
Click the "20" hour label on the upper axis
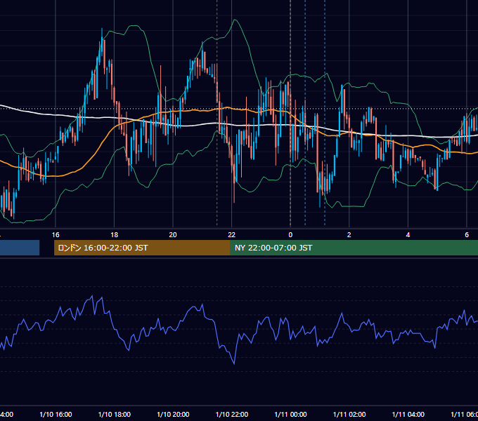coord(173,235)
